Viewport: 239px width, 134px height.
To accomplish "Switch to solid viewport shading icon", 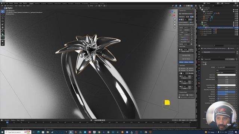I will point(188,6).
